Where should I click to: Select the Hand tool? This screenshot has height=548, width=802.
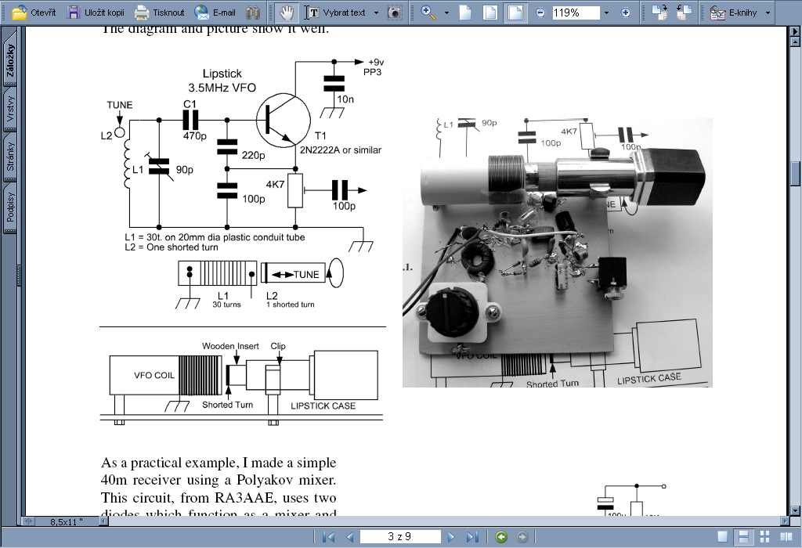coord(287,13)
